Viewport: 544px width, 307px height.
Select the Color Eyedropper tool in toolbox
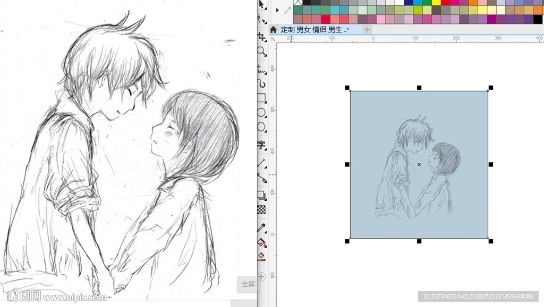point(261,227)
